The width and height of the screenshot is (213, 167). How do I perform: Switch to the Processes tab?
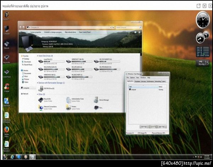point(137,82)
